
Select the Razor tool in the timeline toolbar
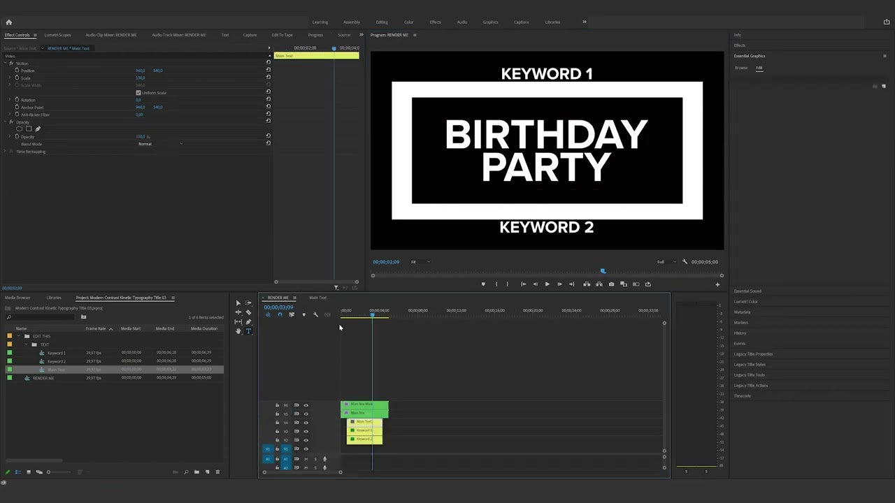pos(249,312)
